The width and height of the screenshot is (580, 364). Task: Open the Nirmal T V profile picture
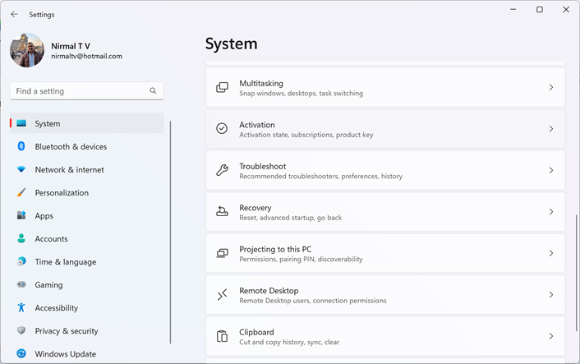click(x=27, y=50)
